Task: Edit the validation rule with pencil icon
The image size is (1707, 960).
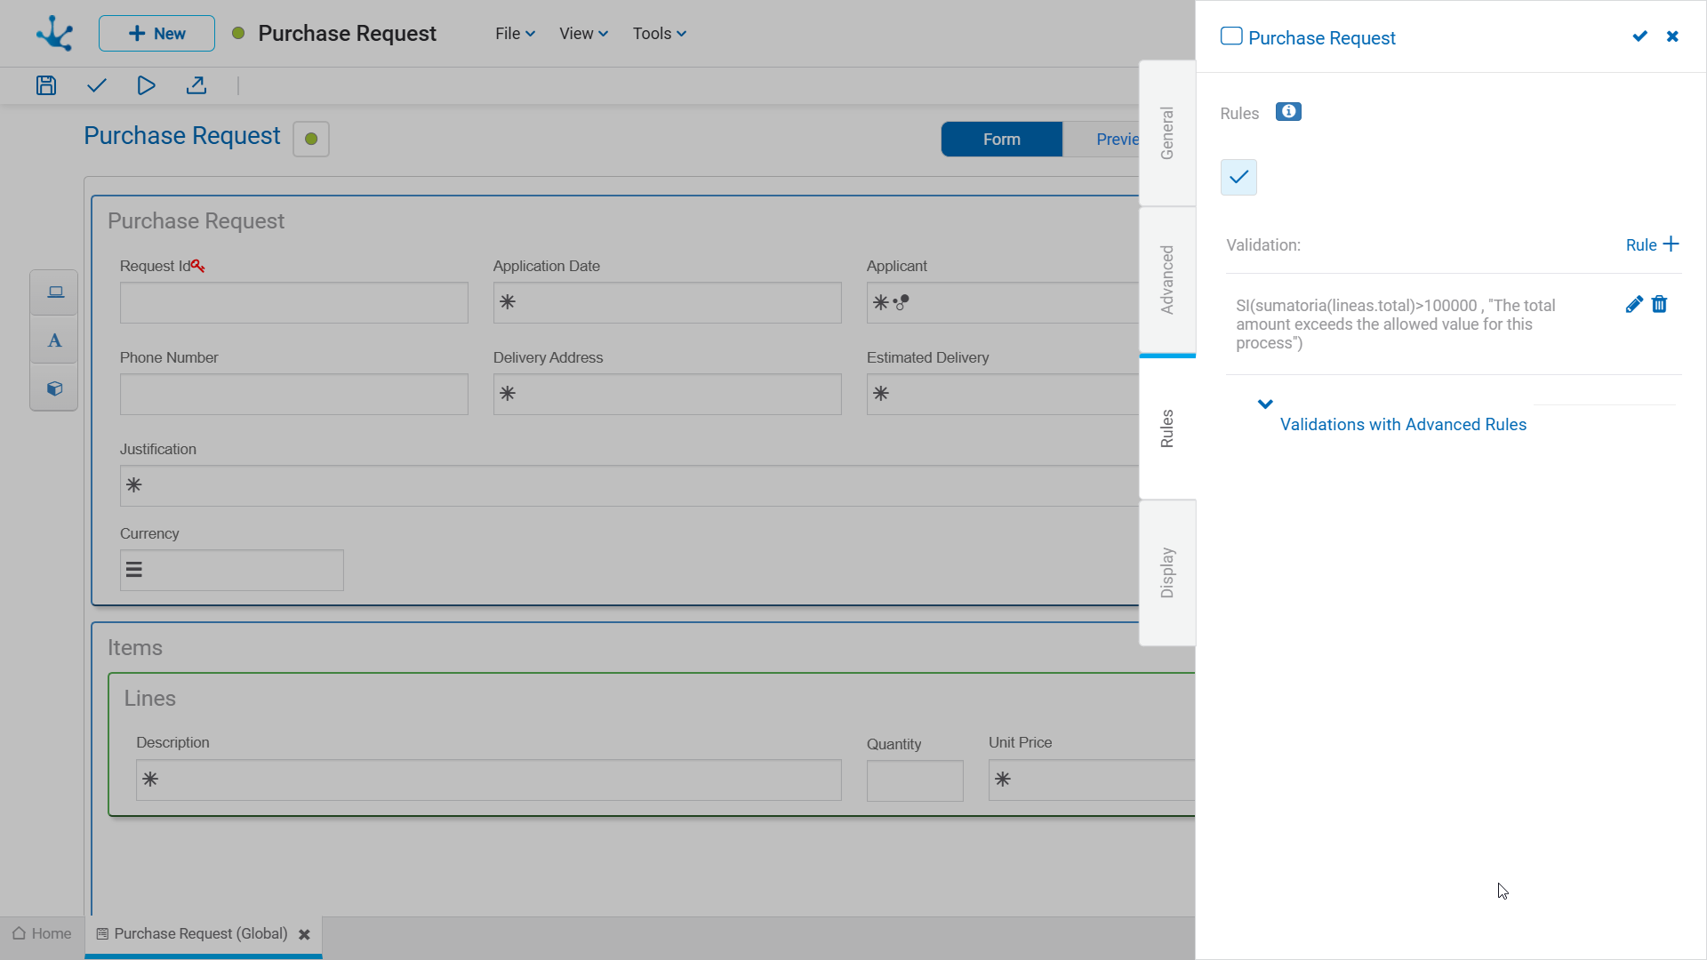Action: 1633,305
